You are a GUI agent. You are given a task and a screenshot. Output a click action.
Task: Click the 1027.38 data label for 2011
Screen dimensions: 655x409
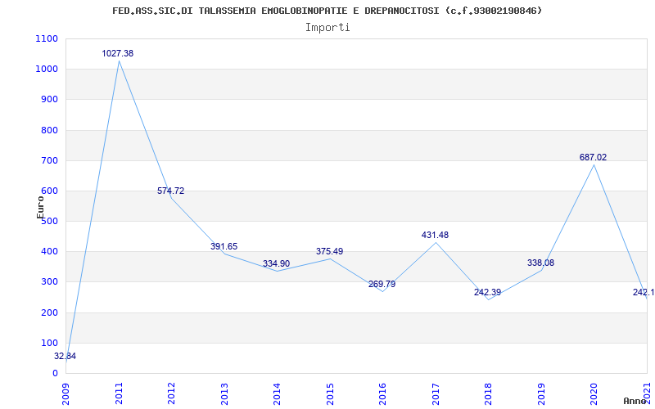pos(118,53)
